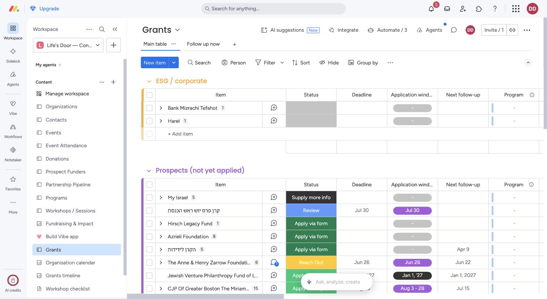Viewport: 547px width, 299px height.
Task: Open the notifications bell
Action: [431, 8]
